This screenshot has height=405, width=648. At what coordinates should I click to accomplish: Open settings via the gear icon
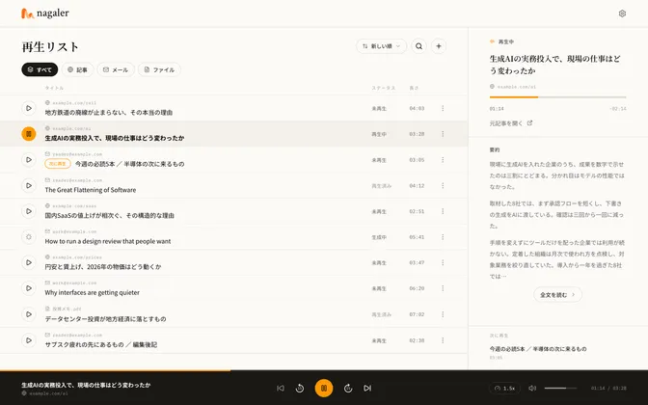point(622,13)
